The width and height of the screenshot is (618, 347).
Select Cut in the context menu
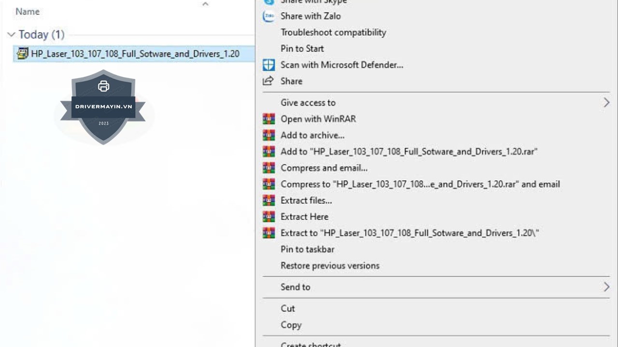click(287, 308)
